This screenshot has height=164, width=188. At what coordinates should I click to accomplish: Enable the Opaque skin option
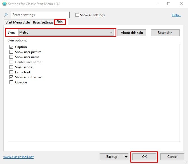[x=11, y=82]
